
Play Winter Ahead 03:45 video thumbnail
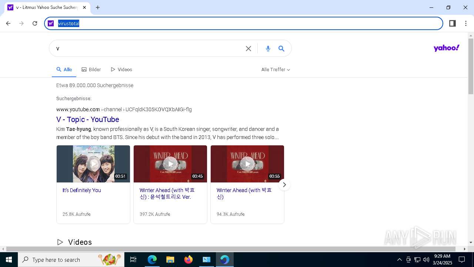tap(170, 164)
